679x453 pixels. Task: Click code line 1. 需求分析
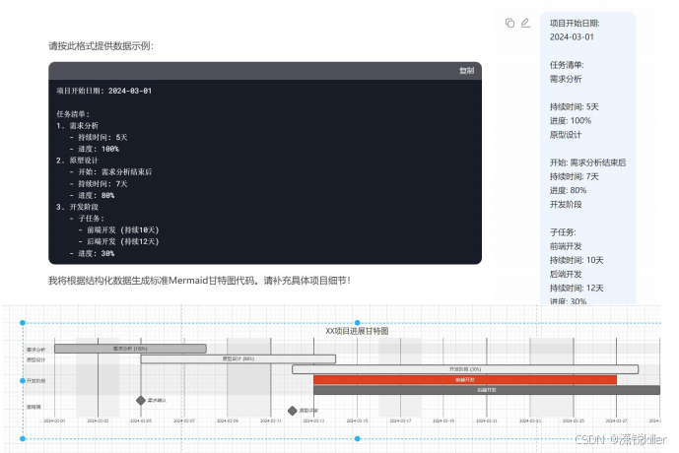click(x=78, y=126)
